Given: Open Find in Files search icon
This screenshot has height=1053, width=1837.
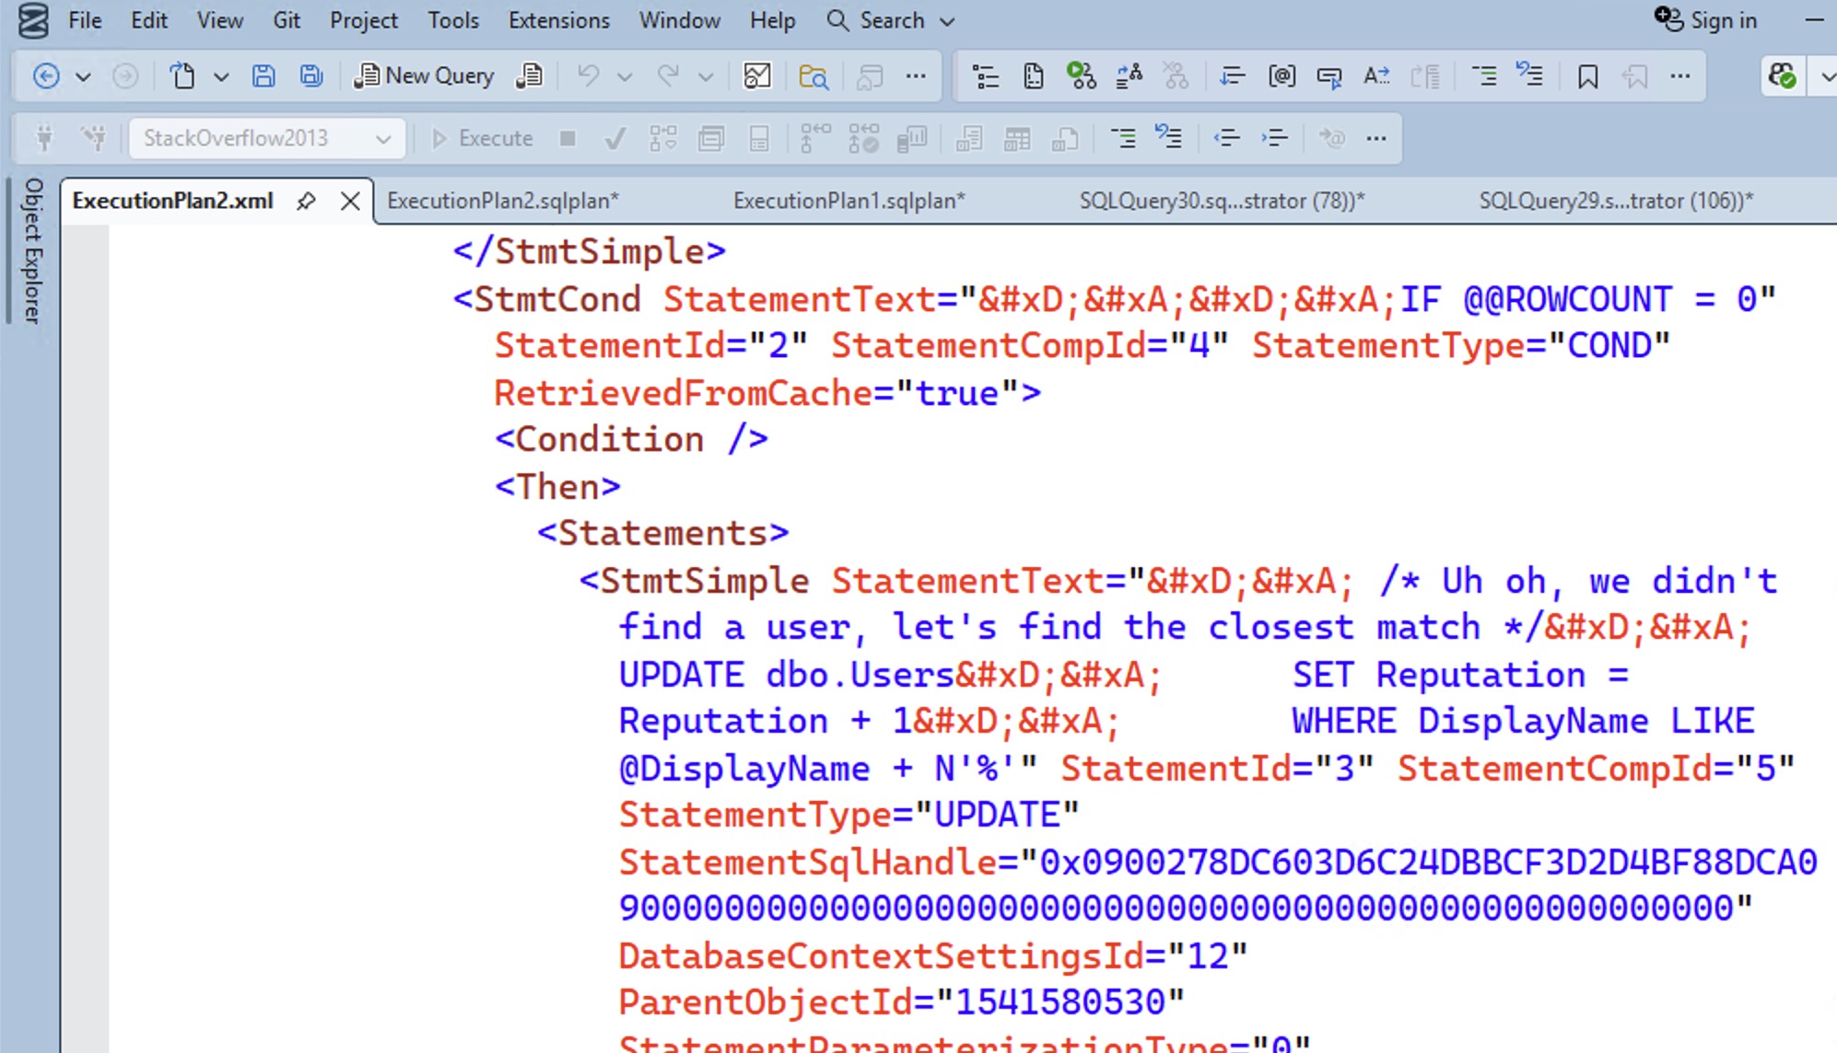Looking at the screenshot, I should pyautogui.click(x=813, y=76).
